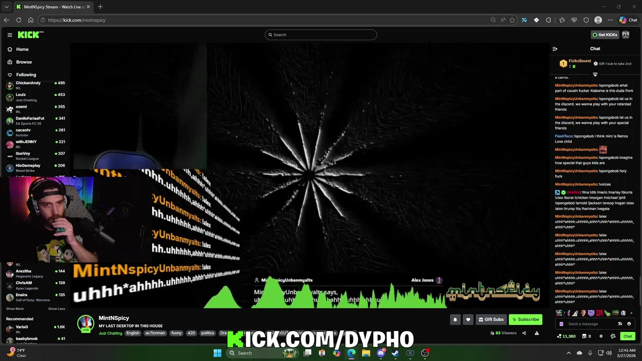This screenshot has width=642, height=361.
Task: Select the MintNSpicy Stream tab
Action: tap(53, 7)
